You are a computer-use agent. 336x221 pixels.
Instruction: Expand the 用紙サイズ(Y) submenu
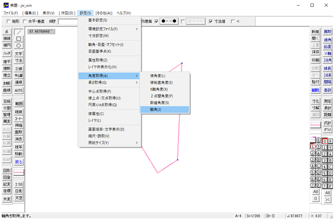pos(109,143)
